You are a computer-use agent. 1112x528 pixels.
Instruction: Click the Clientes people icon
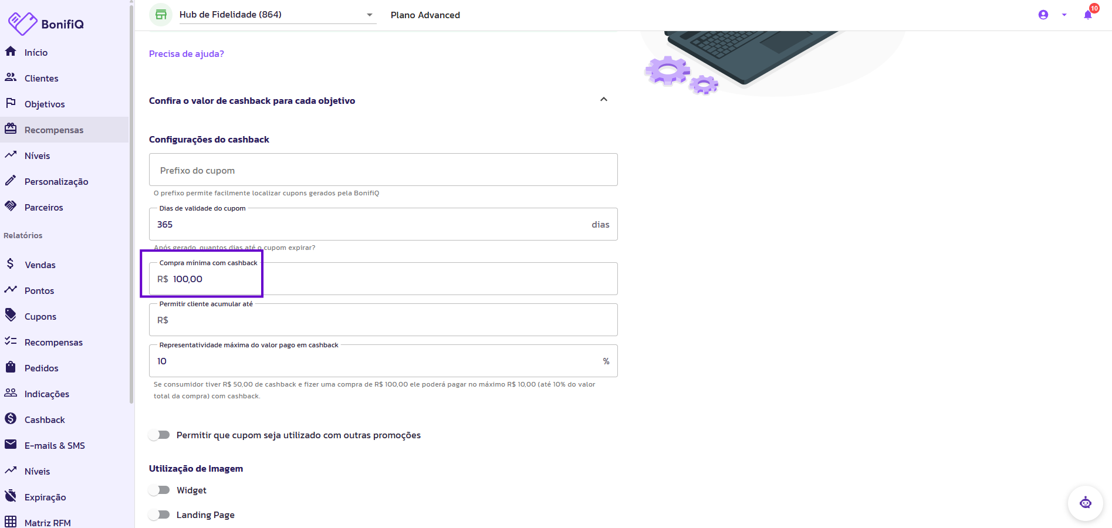[x=11, y=77]
